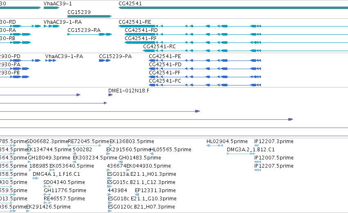
Task: Select the GH01483.5prime EST label
Action: pos(140,158)
